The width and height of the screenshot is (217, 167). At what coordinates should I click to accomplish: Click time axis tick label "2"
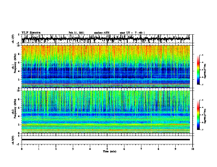pyautogui.click(x=56, y=149)
